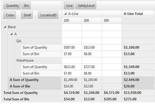Select the $1,100.00 total cell
Screen dimensions: 155x104
(x=138, y=48)
